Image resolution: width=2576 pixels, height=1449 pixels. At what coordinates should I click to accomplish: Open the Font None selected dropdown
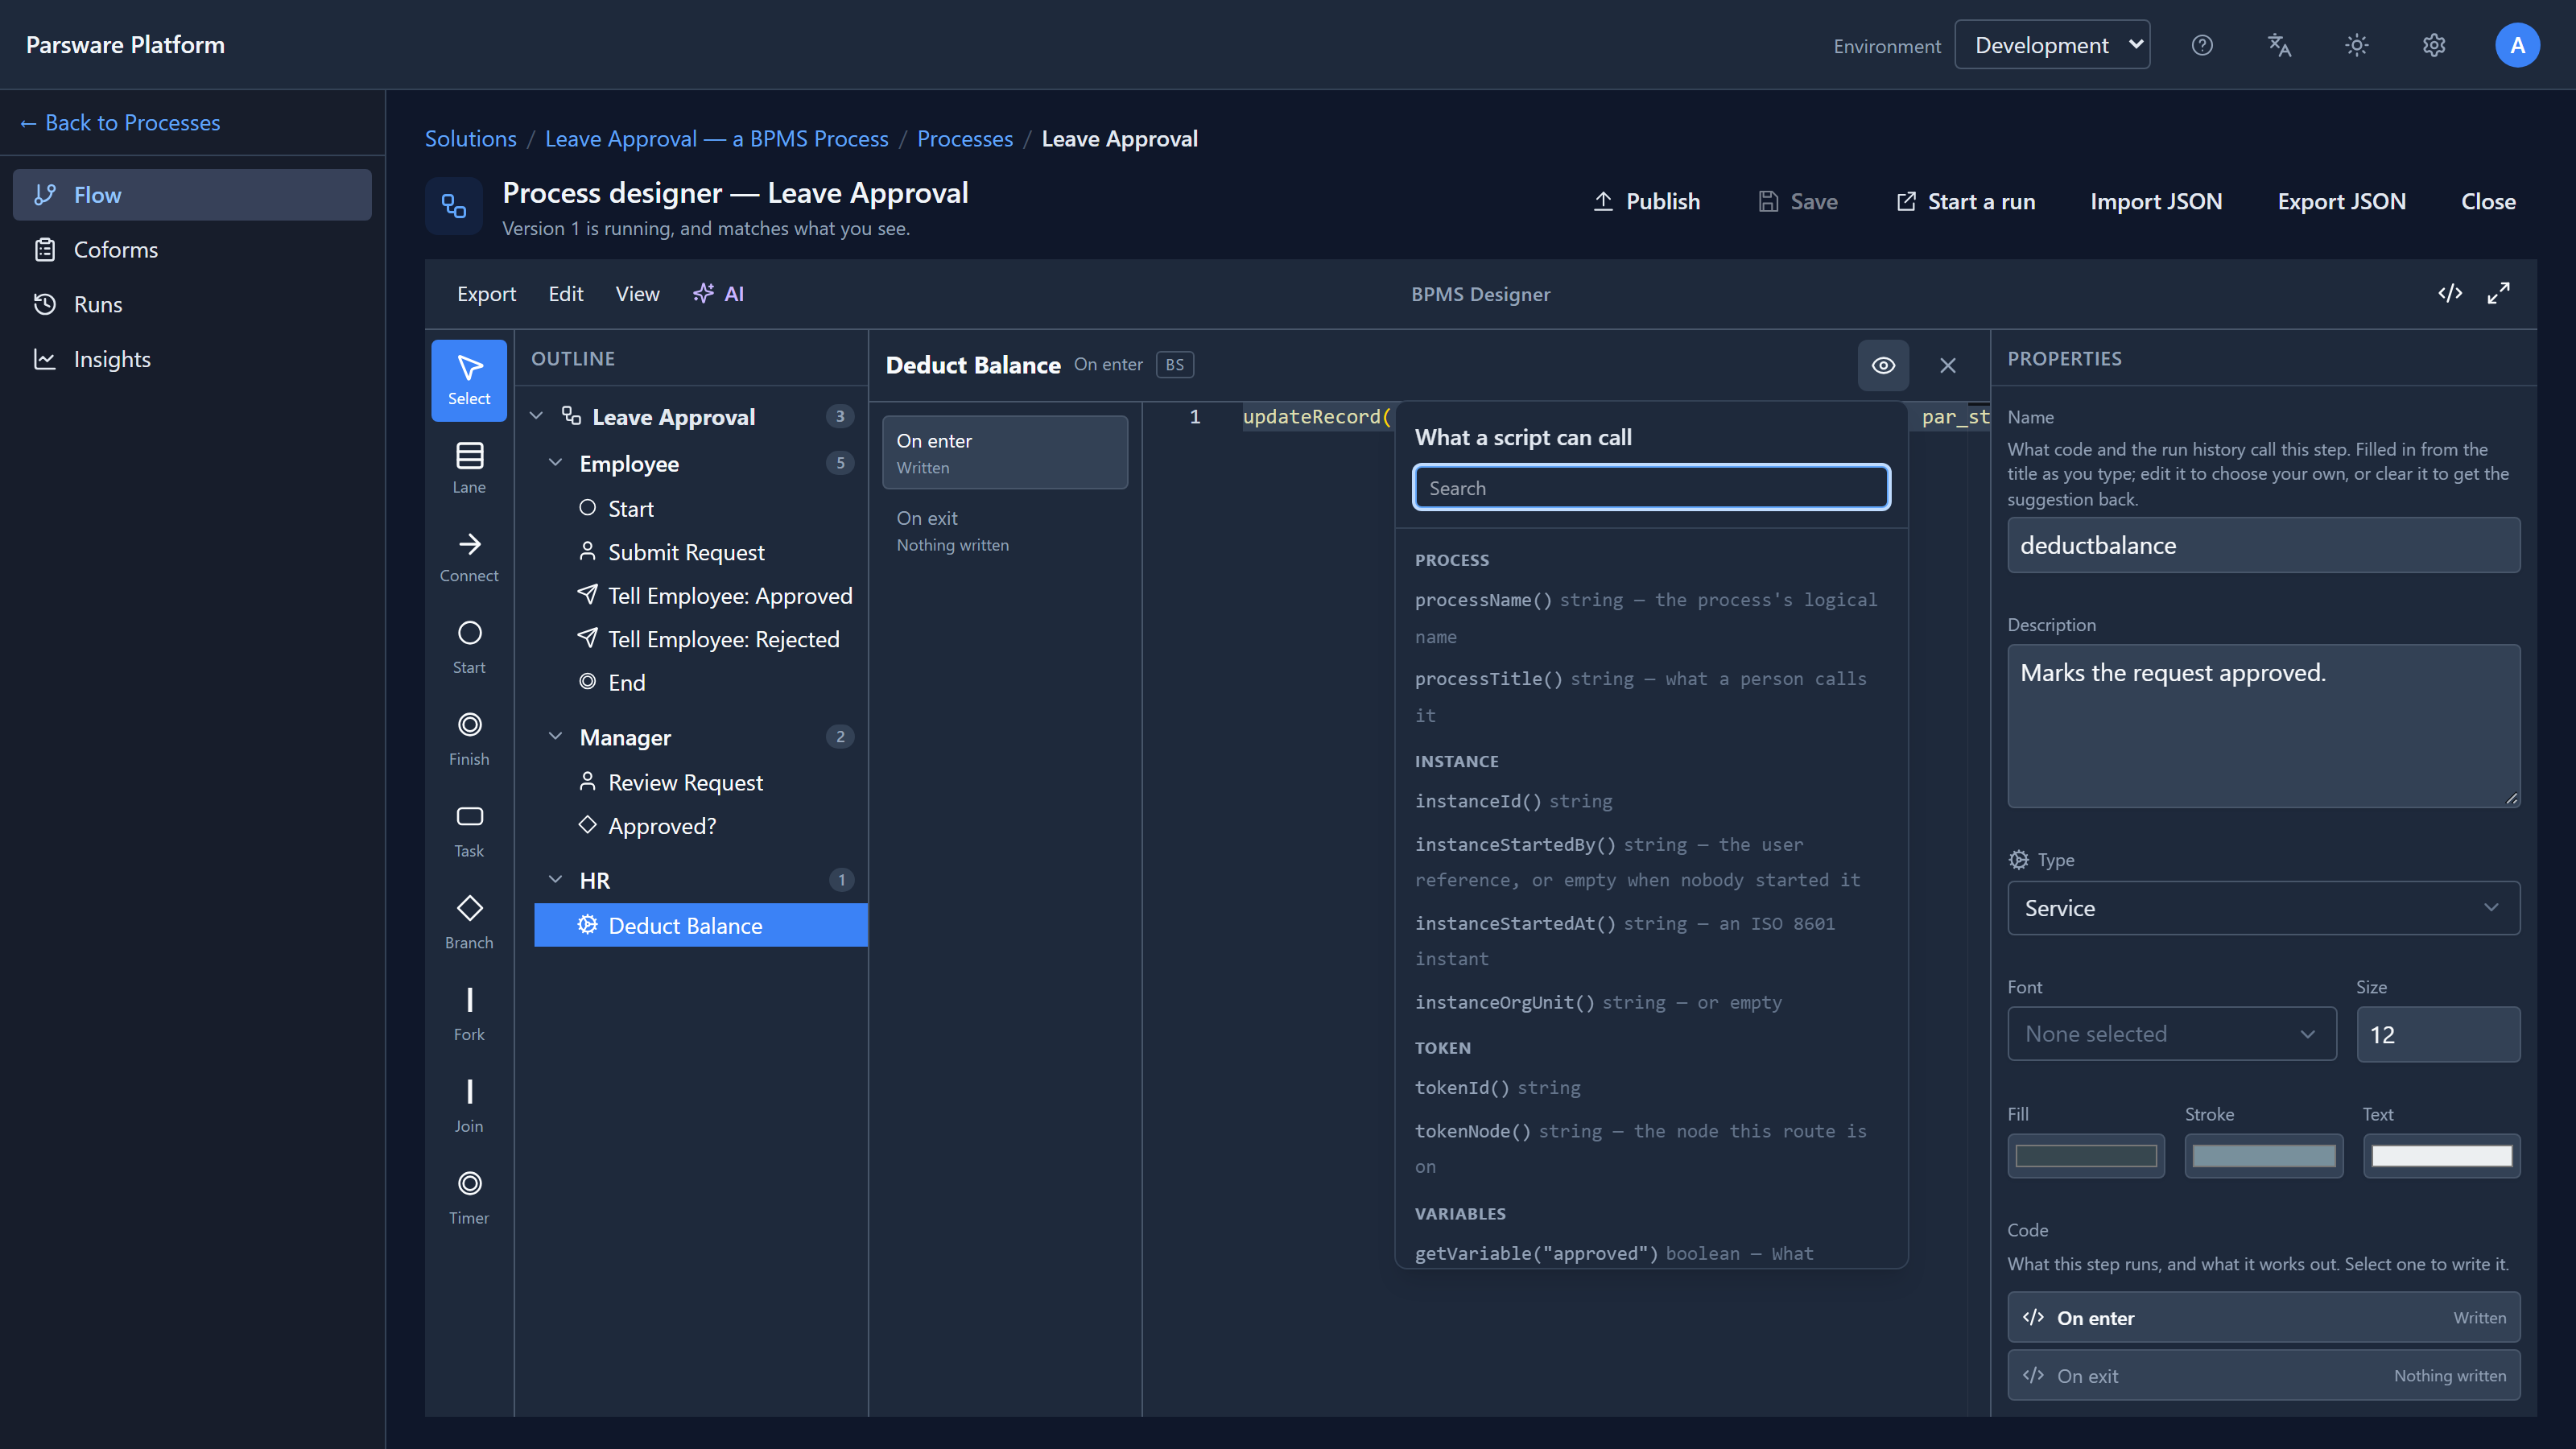click(x=2172, y=1034)
